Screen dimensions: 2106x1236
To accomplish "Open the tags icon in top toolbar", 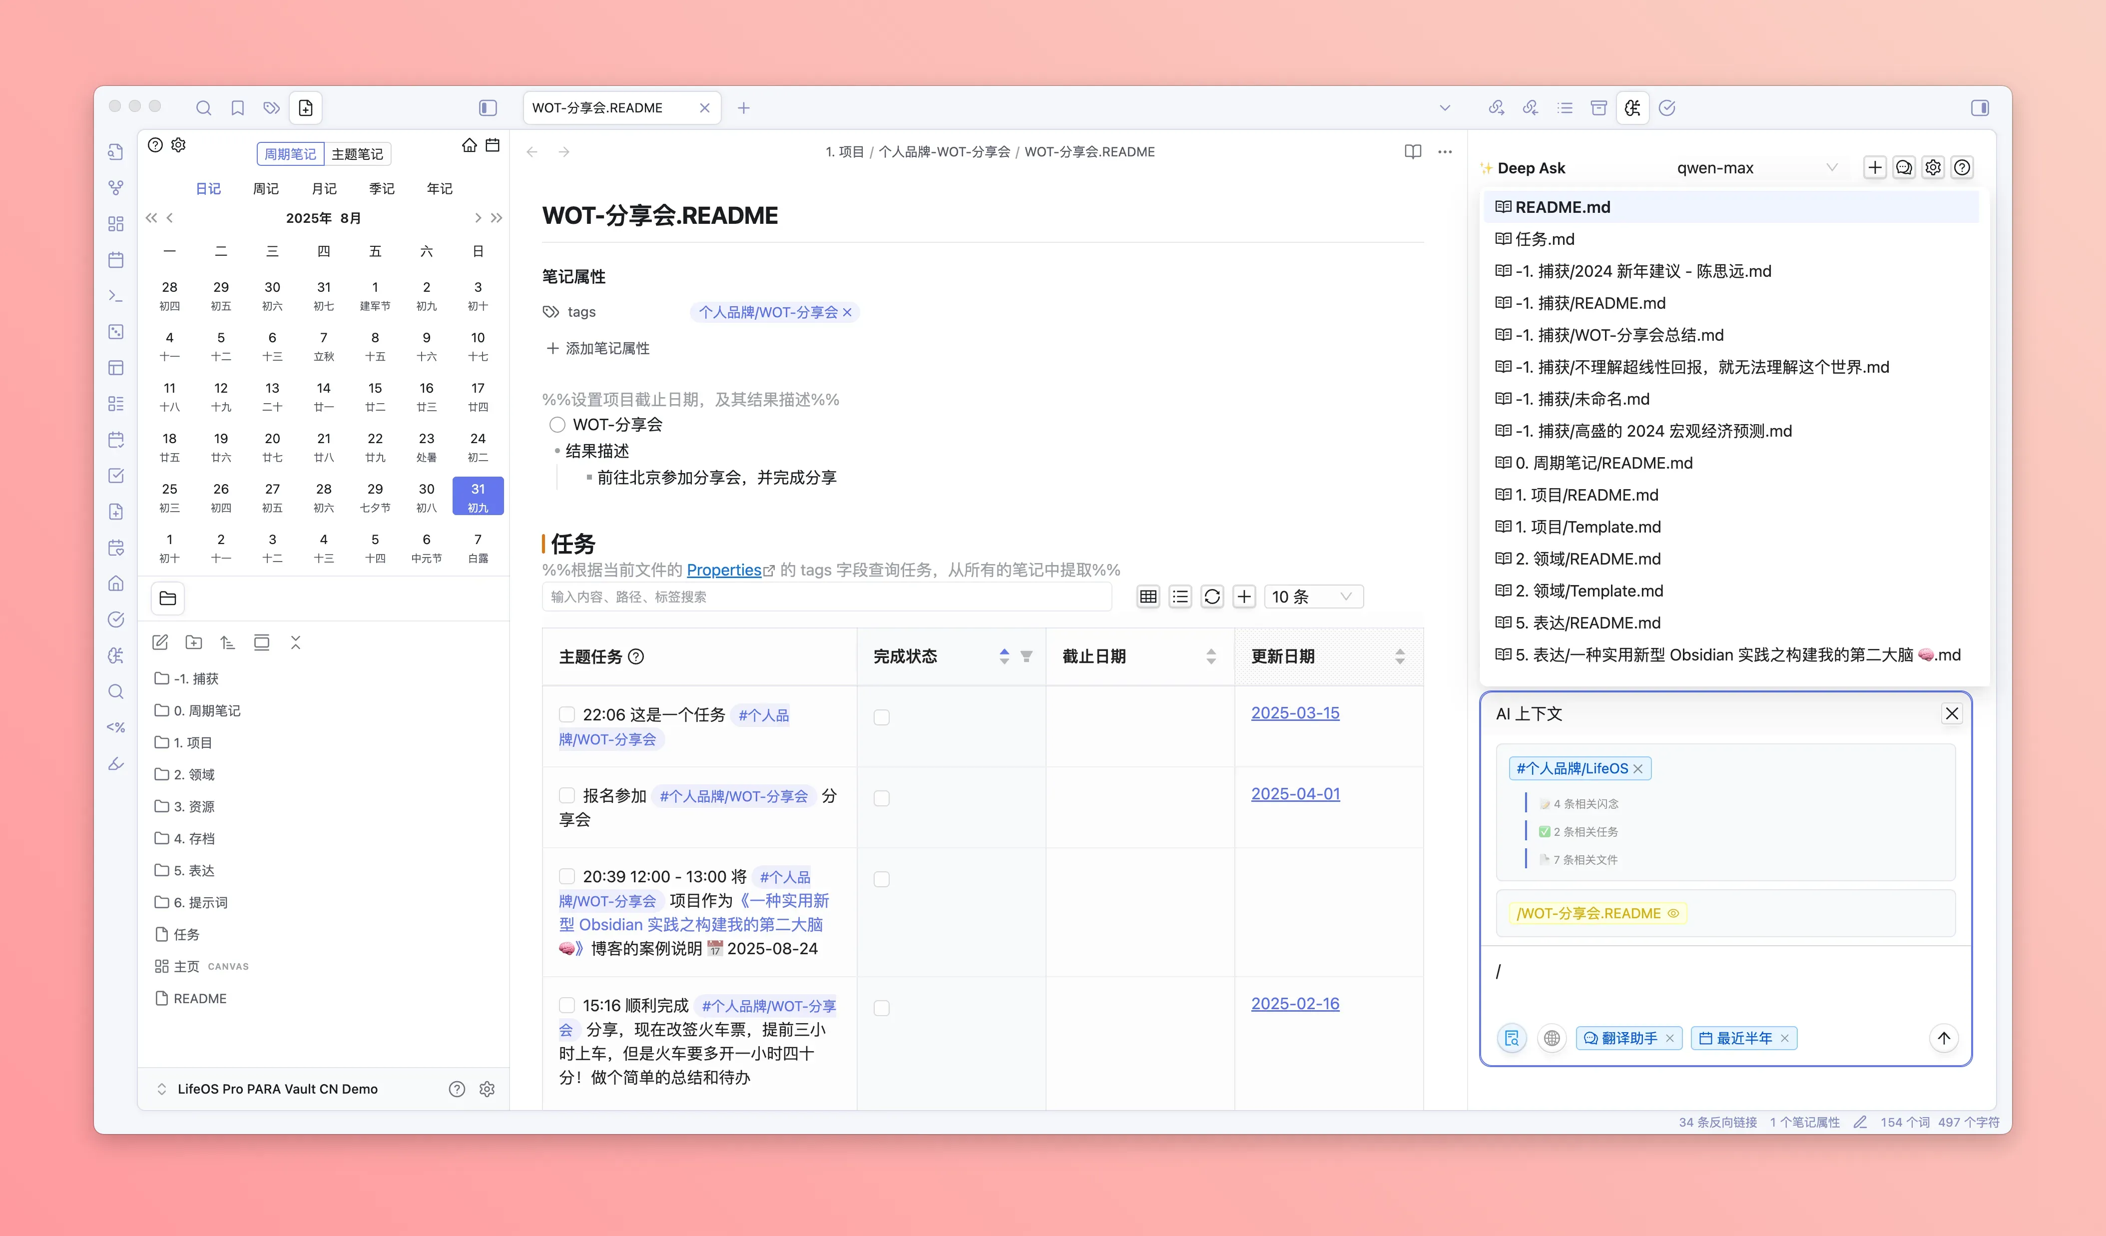I will tap(271, 108).
